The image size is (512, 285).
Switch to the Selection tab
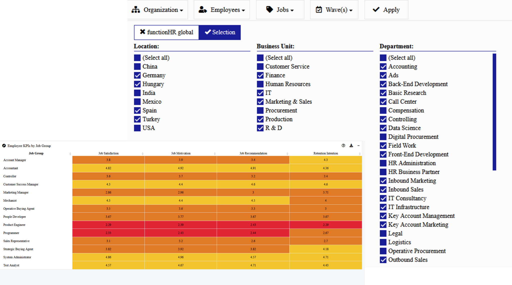click(x=219, y=32)
